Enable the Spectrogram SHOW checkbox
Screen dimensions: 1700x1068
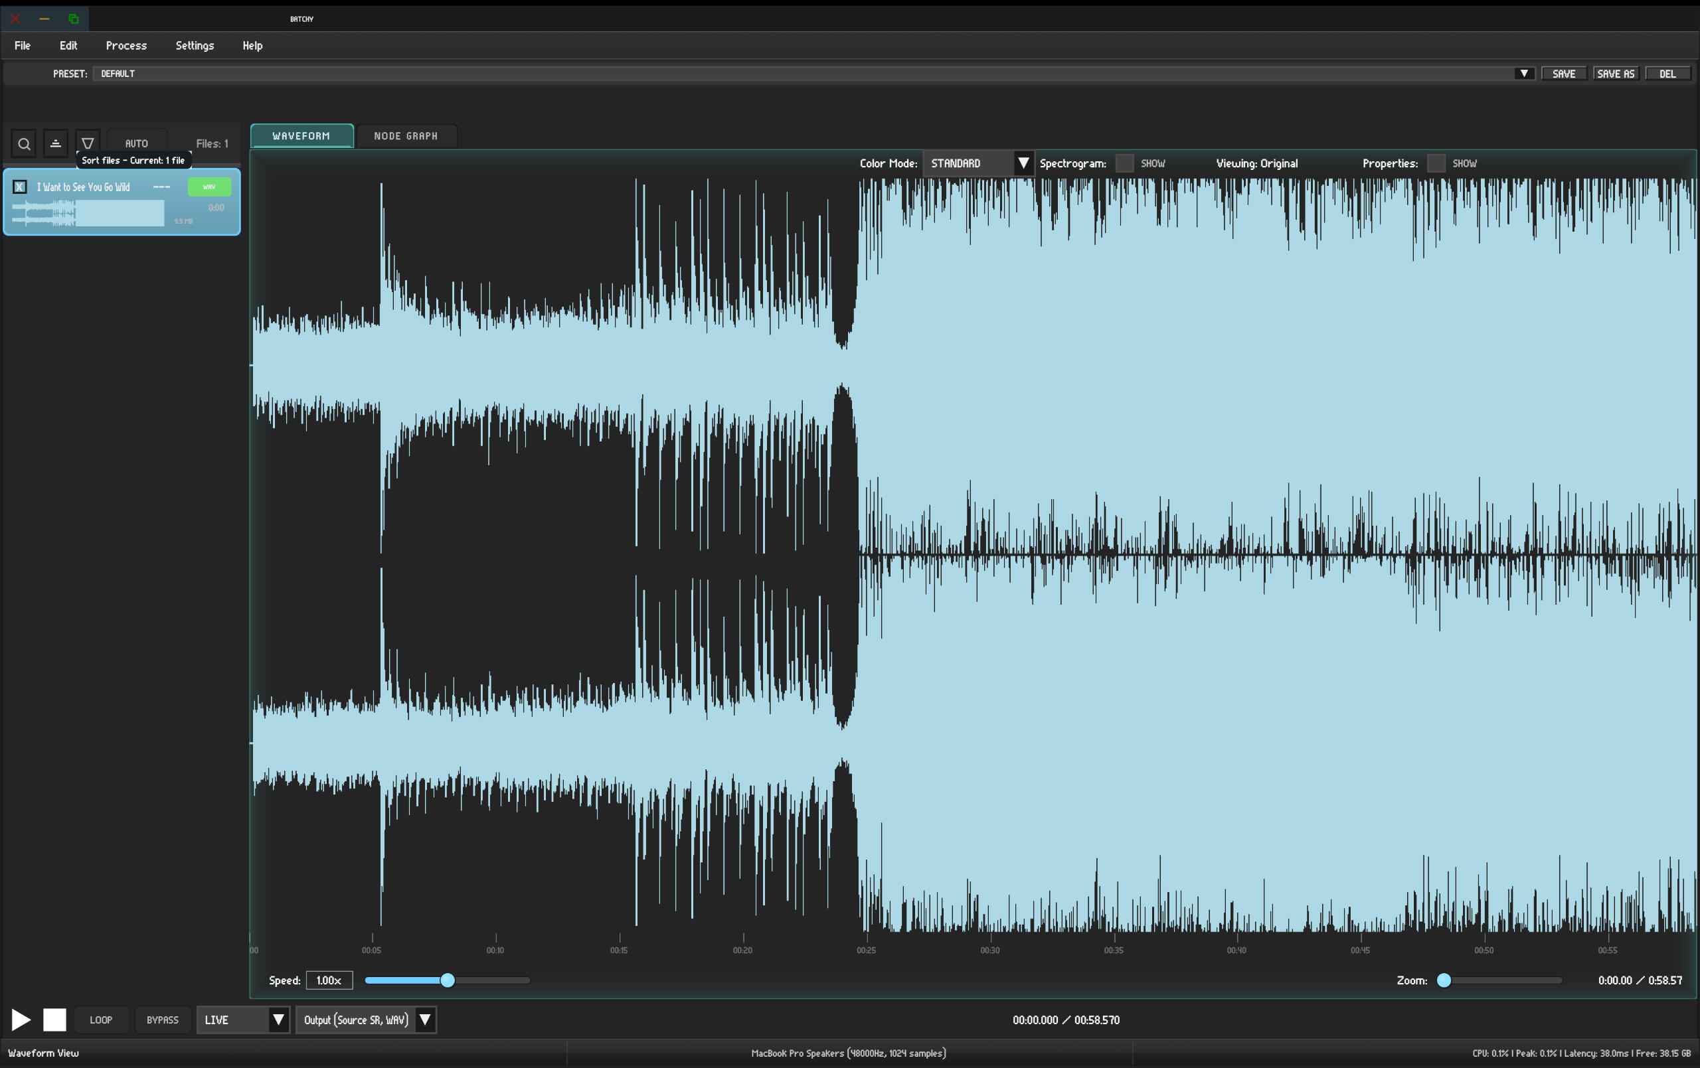pyautogui.click(x=1124, y=163)
